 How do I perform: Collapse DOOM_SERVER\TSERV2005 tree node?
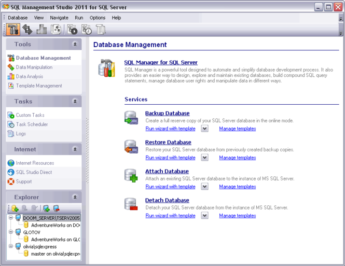10,218
